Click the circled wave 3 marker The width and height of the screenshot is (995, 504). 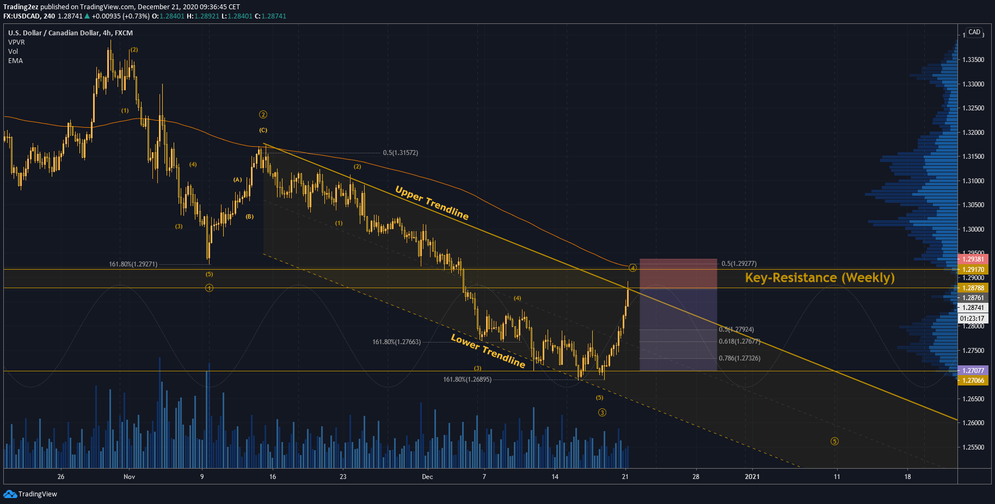click(602, 413)
